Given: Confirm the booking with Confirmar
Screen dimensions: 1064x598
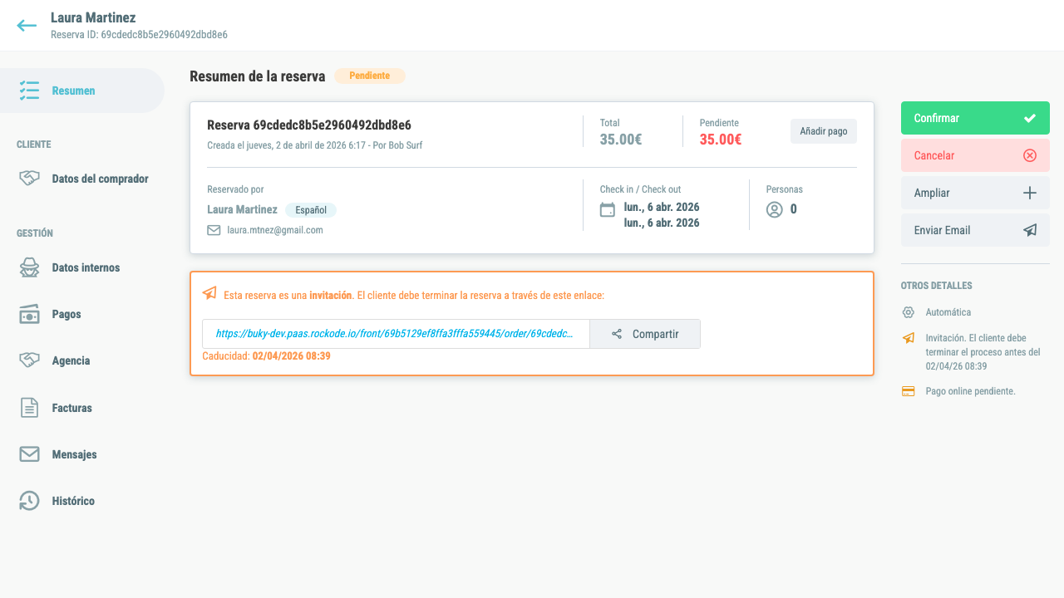Looking at the screenshot, I should [x=975, y=118].
